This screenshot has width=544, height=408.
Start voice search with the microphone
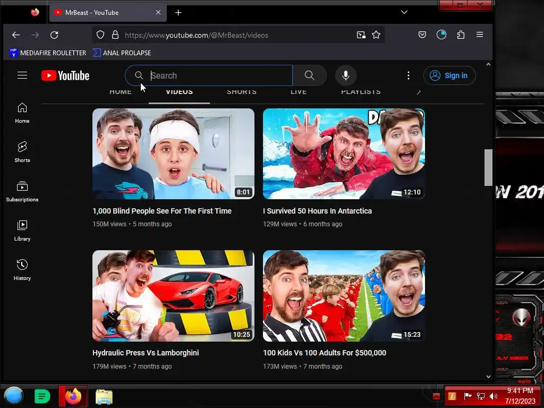point(345,75)
